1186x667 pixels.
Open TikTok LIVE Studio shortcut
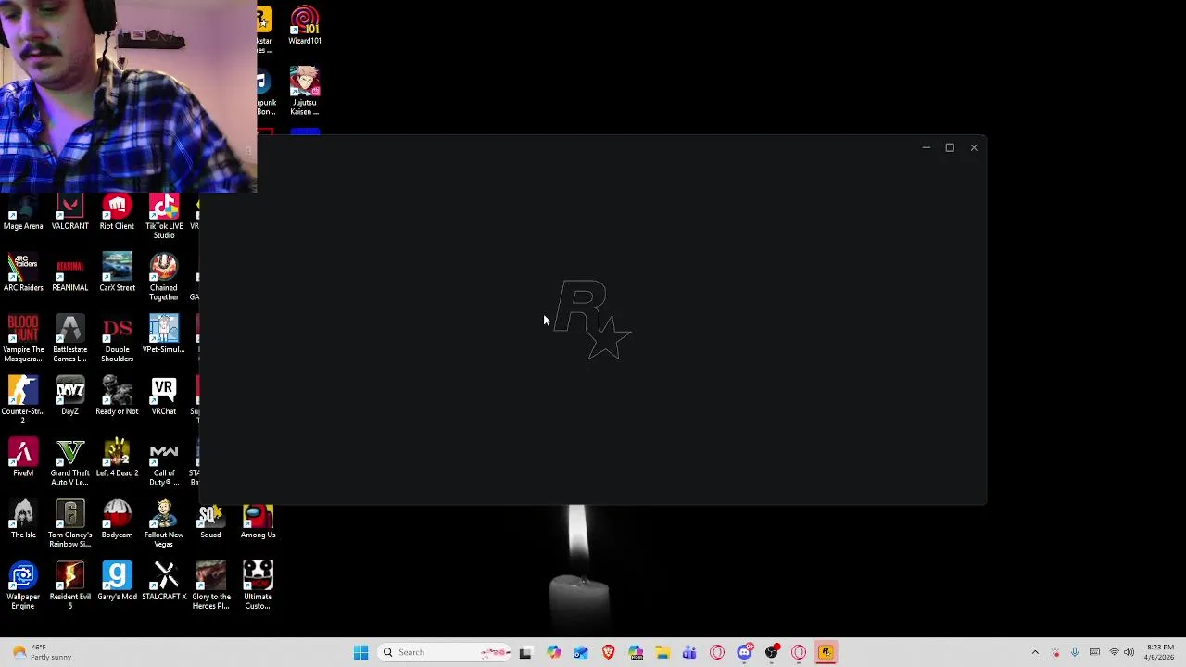click(x=164, y=217)
